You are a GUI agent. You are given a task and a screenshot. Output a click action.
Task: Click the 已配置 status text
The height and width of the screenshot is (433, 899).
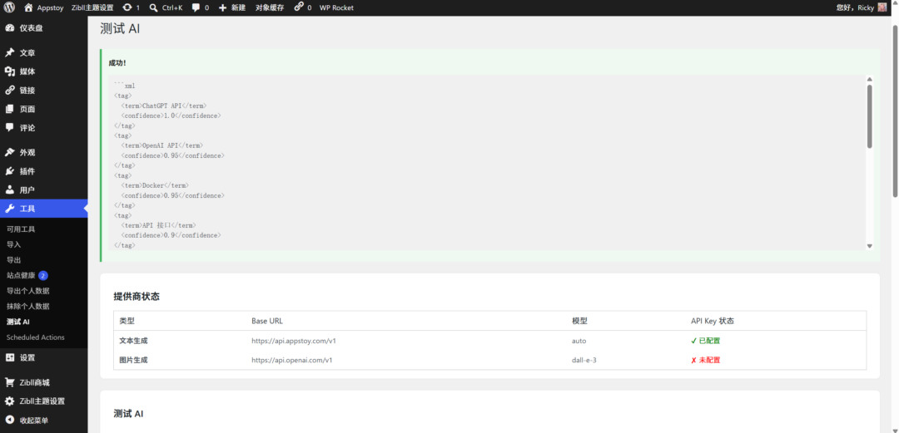[x=709, y=341]
